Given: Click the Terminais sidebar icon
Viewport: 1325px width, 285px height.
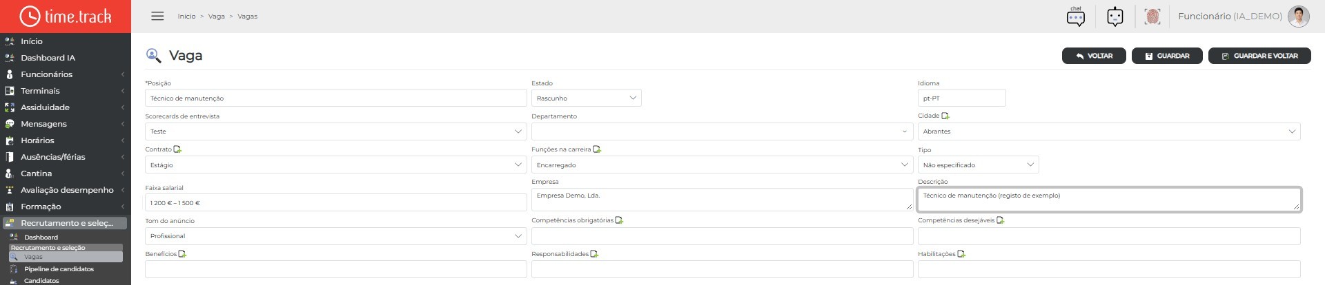Looking at the screenshot, I should (x=10, y=91).
